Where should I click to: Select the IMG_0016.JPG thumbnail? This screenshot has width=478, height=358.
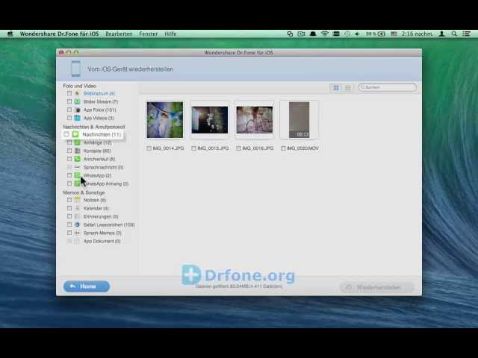(x=255, y=119)
